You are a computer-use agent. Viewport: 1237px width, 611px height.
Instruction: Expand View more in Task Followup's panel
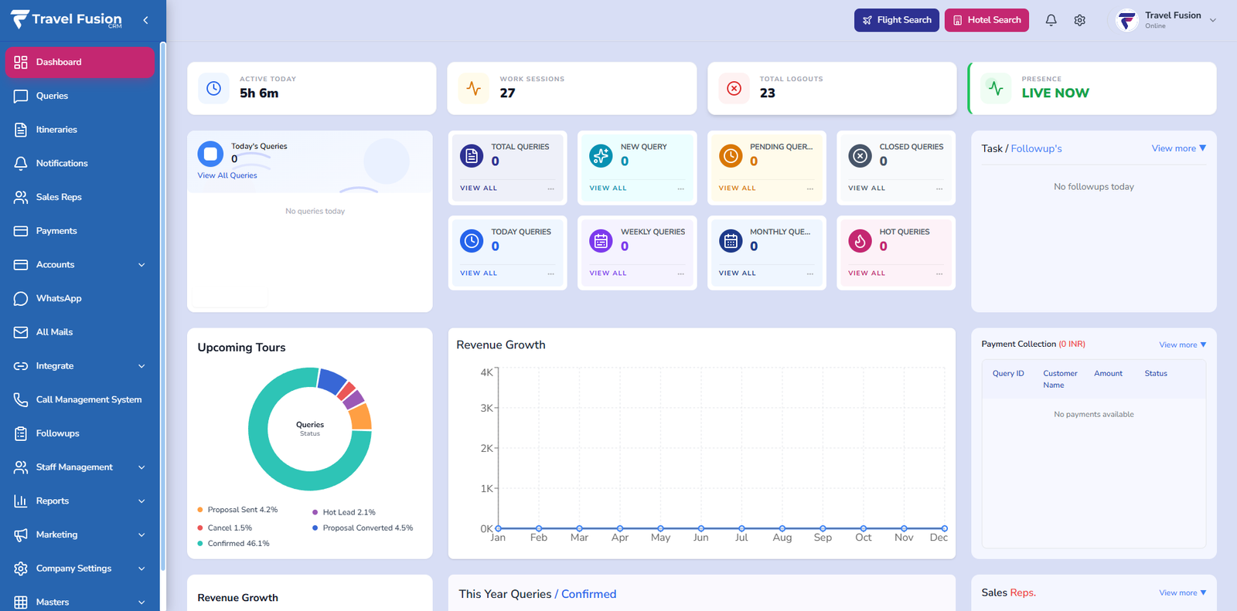1177,148
